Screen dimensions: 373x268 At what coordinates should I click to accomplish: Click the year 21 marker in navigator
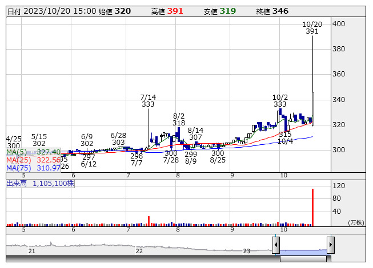[31, 251]
